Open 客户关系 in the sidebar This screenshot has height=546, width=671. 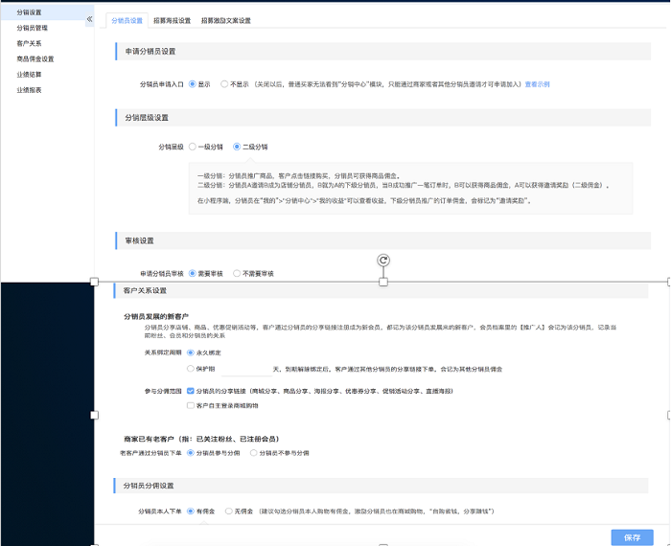[29, 43]
